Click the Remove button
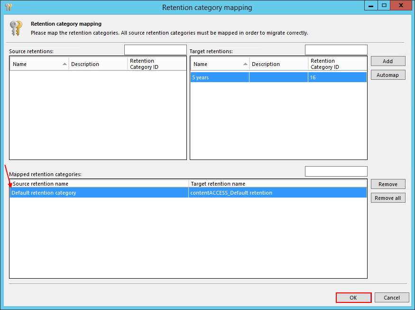The image size is (415, 310). [387, 184]
